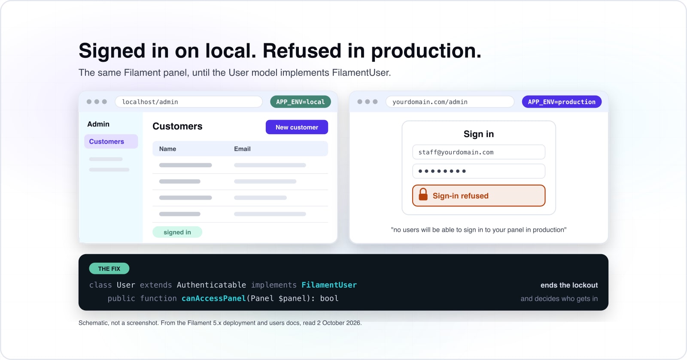Click the APP_ENV=production badge
Image resolution: width=687 pixels, height=360 pixels.
562,102
